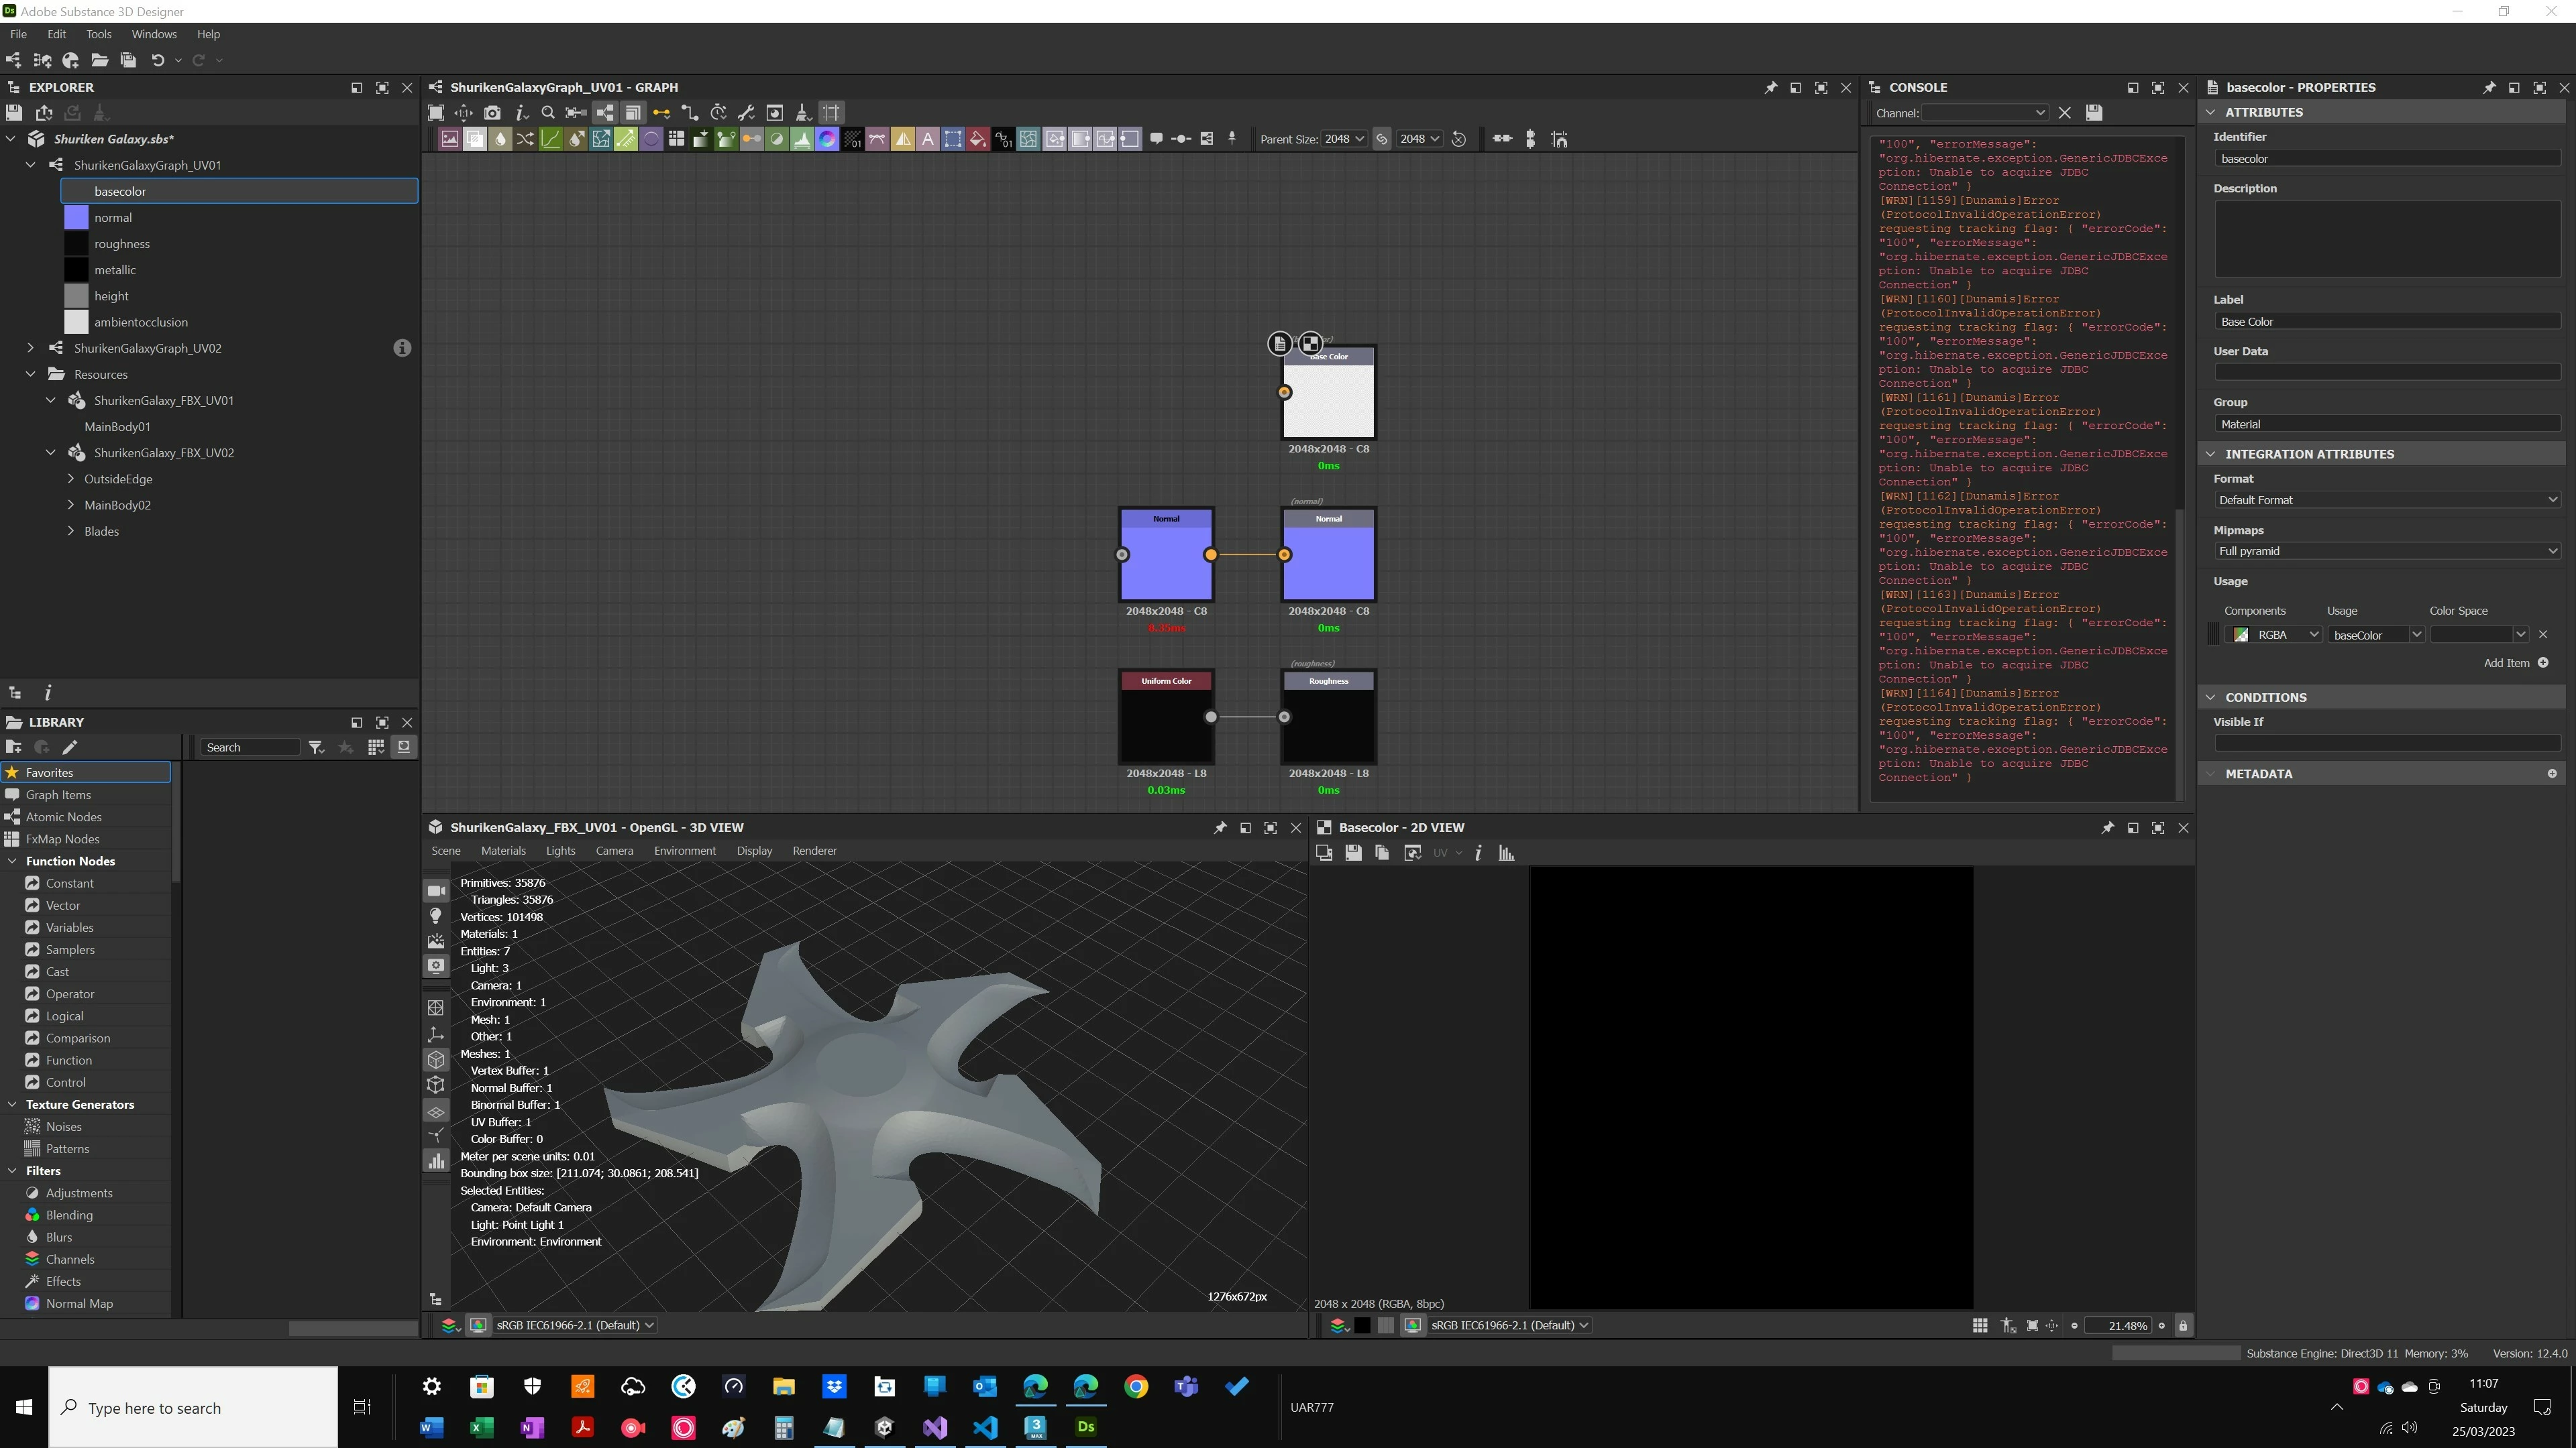Toggle the 2D view zoom lock
This screenshot has height=1448, width=2576.
2183,1325
